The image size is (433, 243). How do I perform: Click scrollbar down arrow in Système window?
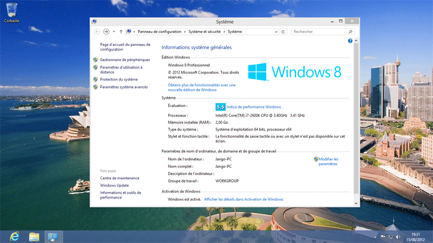point(356,204)
